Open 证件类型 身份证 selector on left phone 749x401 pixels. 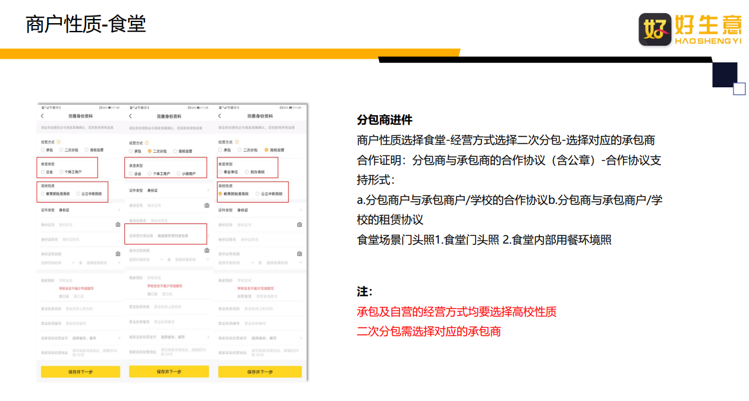[x=80, y=210]
